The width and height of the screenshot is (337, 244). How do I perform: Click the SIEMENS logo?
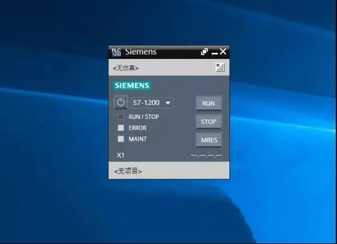[x=132, y=86]
